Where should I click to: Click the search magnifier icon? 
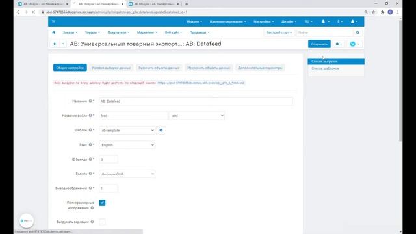pyautogui.click(x=357, y=32)
